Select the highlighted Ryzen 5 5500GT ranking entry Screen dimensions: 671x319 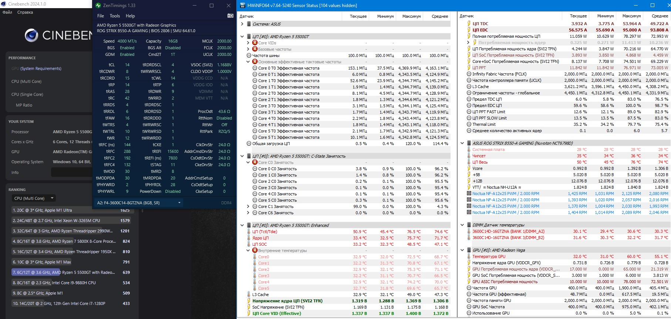[x=71, y=272]
